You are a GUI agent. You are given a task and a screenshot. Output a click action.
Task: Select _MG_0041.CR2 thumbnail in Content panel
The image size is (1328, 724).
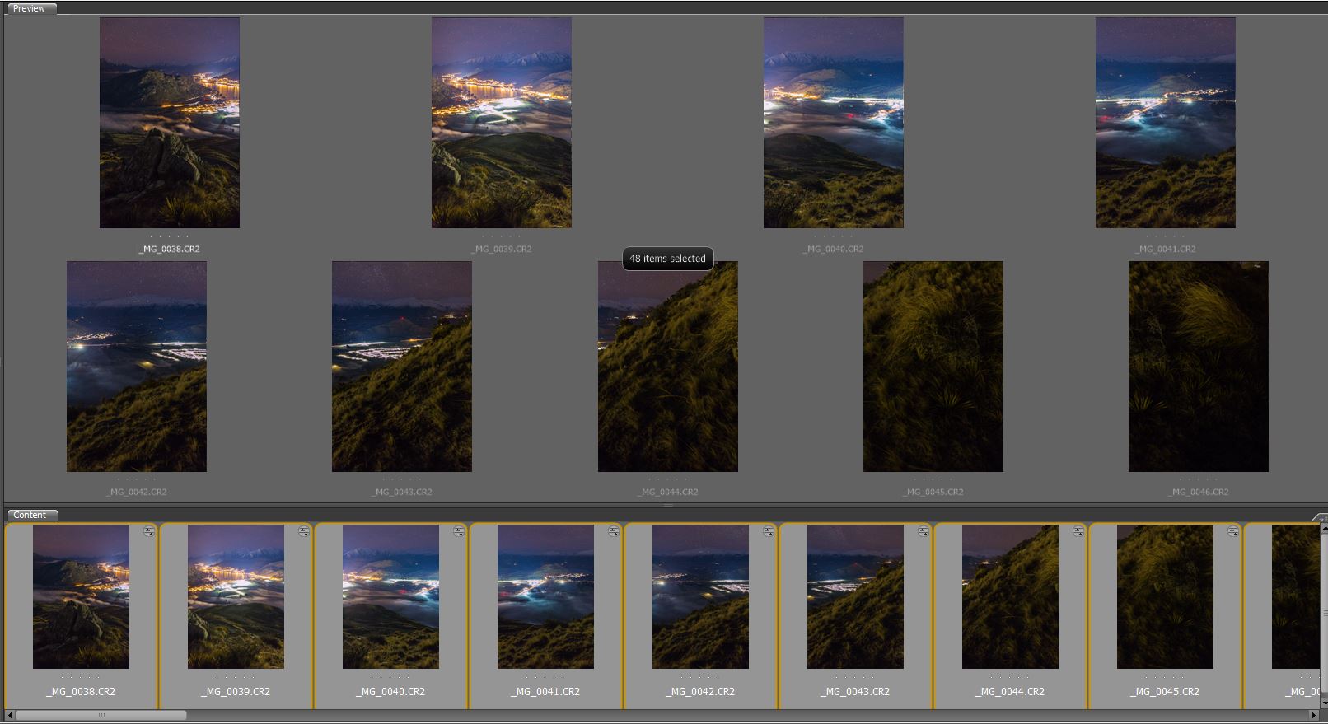(545, 596)
